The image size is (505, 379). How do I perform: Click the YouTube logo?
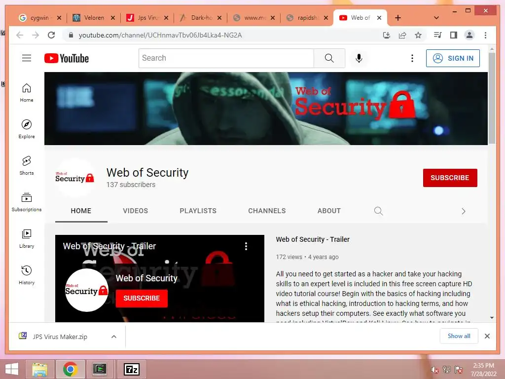pos(67,58)
